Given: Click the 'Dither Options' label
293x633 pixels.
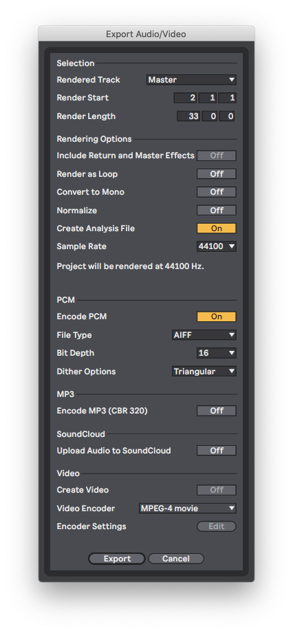Looking at the screenshot, I should point(86,372).
